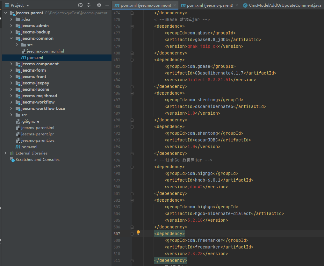
Task: Toggle fold marker at line 476
Action: click(132, 26)
